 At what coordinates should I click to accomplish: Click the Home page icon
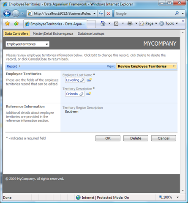click(103, 23)
